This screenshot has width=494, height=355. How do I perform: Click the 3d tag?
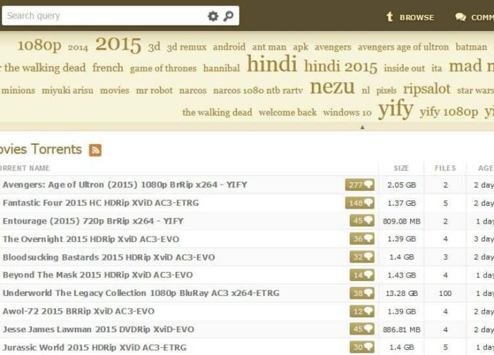pyautogui.click(x=154, y=47)
